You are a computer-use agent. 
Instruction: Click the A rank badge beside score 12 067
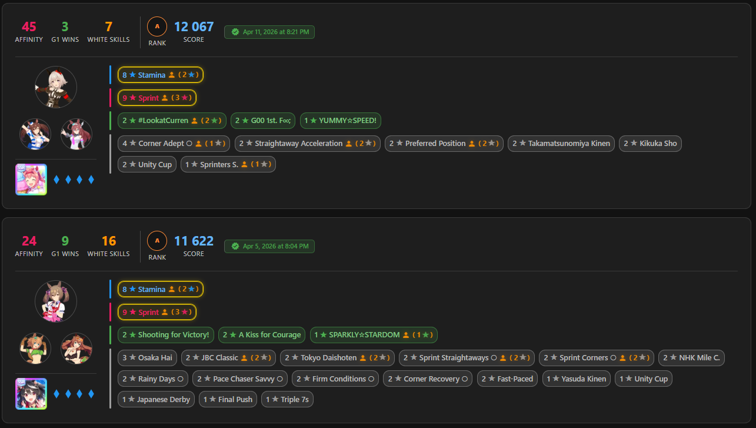point(157,26)
